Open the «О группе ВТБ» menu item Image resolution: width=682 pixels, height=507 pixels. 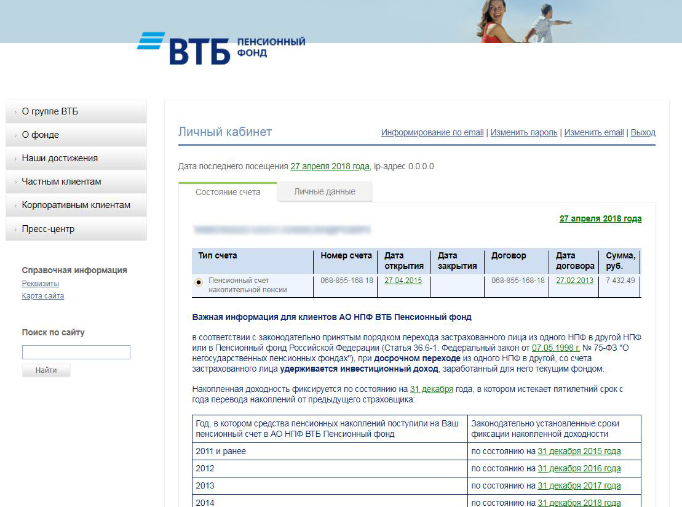coord(76,111)
